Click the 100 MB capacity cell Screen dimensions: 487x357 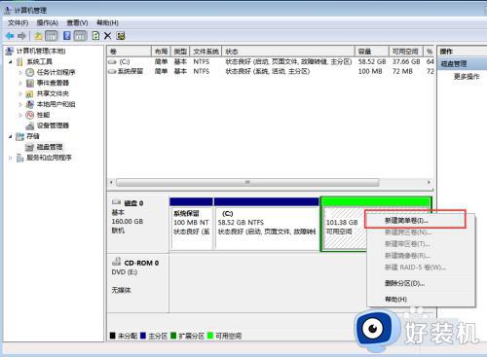[370, 71]
